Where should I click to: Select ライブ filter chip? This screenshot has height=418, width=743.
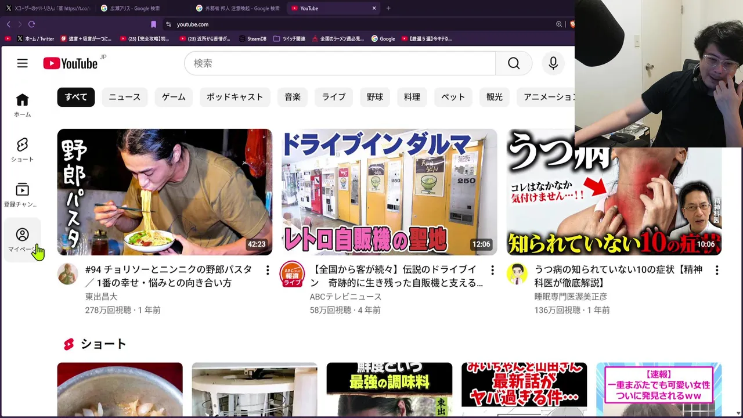334,97
